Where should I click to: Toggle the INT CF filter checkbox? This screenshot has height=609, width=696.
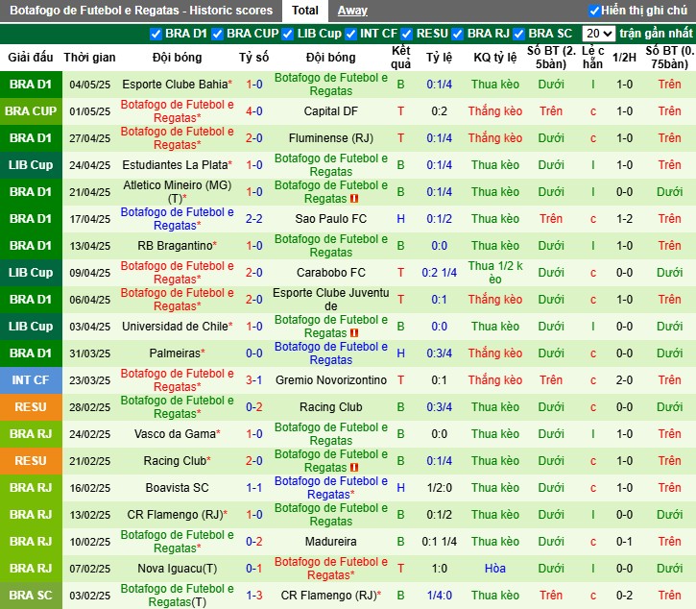(350, 35)
